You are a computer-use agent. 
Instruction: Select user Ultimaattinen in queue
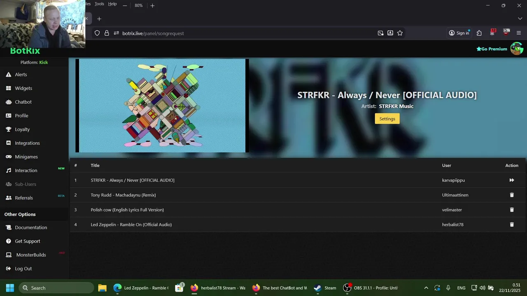tap(455, 195)
